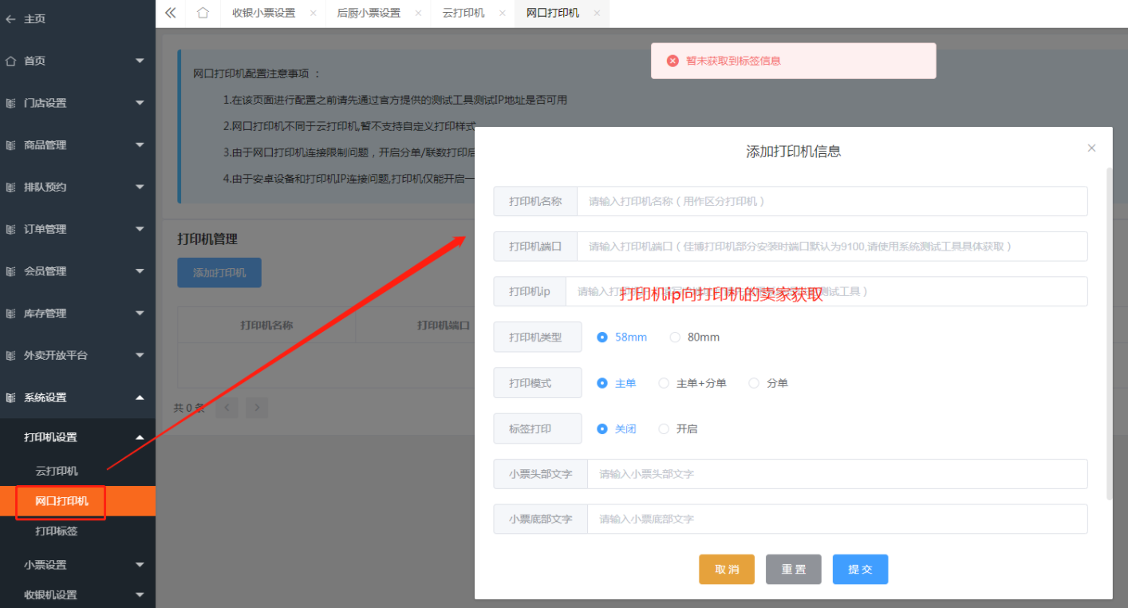This screenshot has width=1128, height=608.
Task: Expand the 商品管理 menu arrow
Action: pos(140,145)
